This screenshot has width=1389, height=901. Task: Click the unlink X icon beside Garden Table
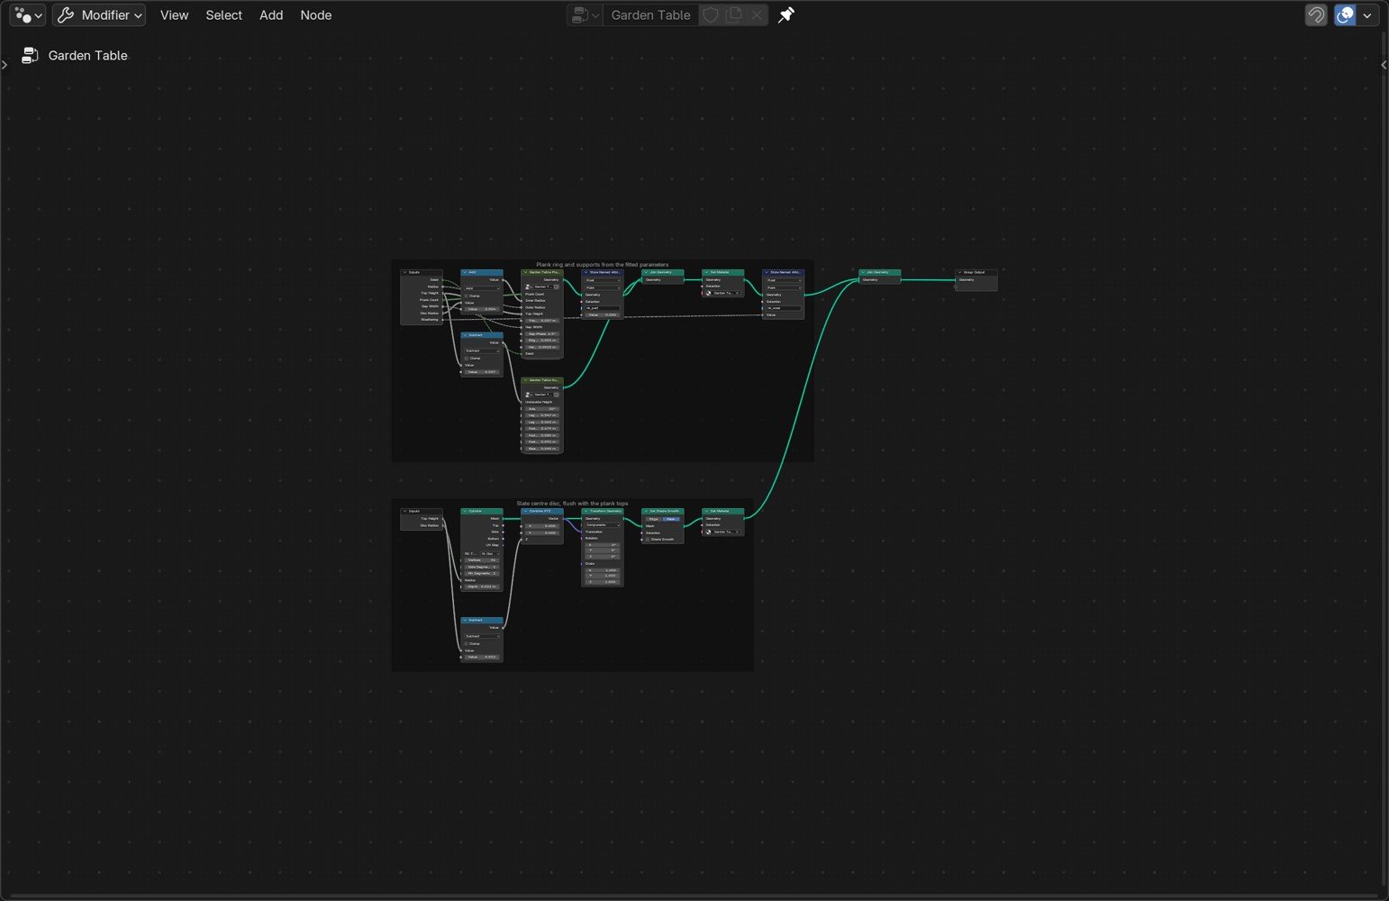click(x=757, y=15)
